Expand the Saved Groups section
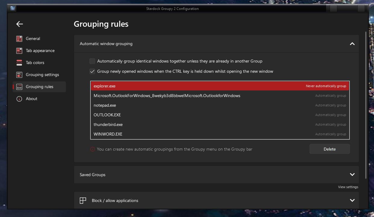Viewport: 374px width, 217px height. tap(352, 175)
